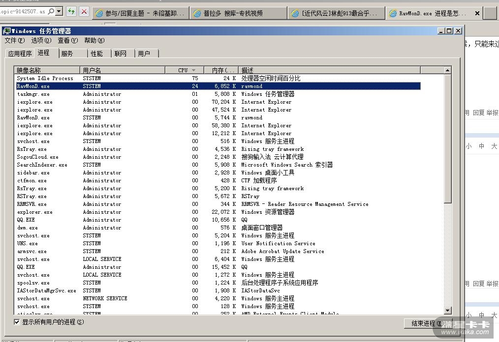Select the armsvc.exe process
The image size is (499, 342).
218,252
